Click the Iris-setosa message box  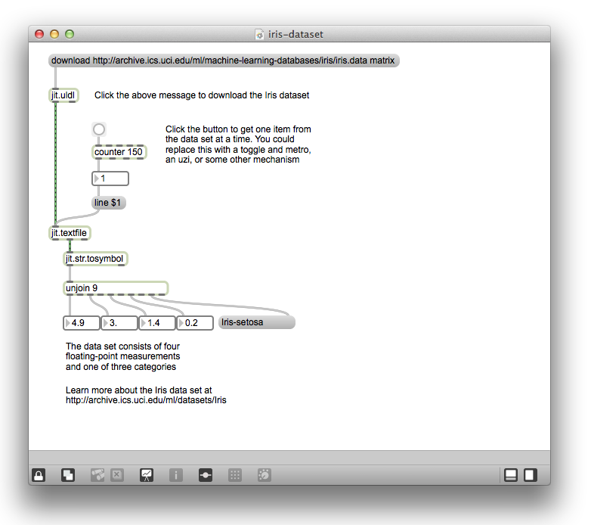coord(256,323)
